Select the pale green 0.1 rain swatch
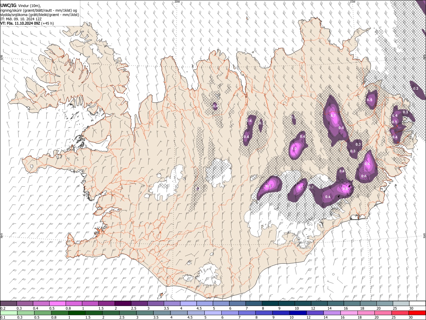Viewport: 426px width, 320px height. [9, 313]
